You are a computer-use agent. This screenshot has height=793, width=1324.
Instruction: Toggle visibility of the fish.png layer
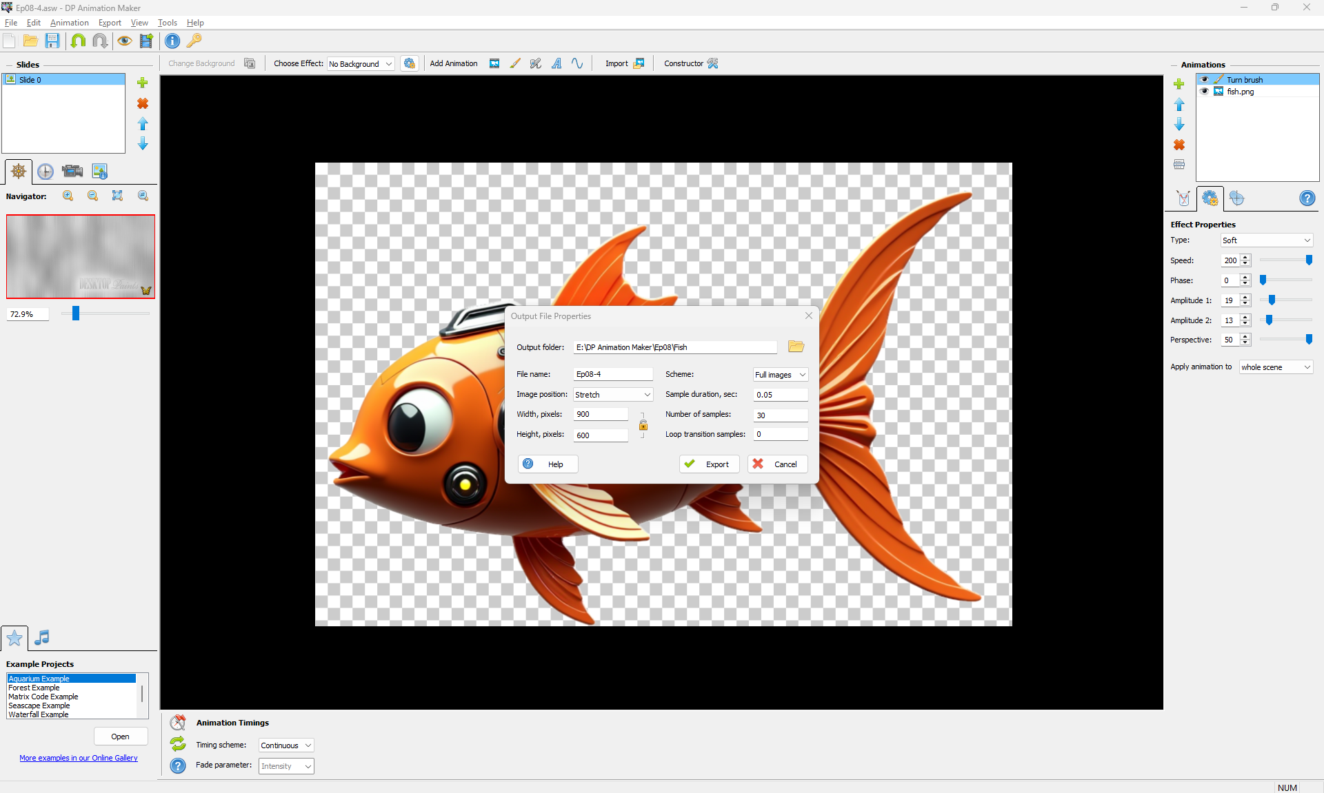[1205, 92]
